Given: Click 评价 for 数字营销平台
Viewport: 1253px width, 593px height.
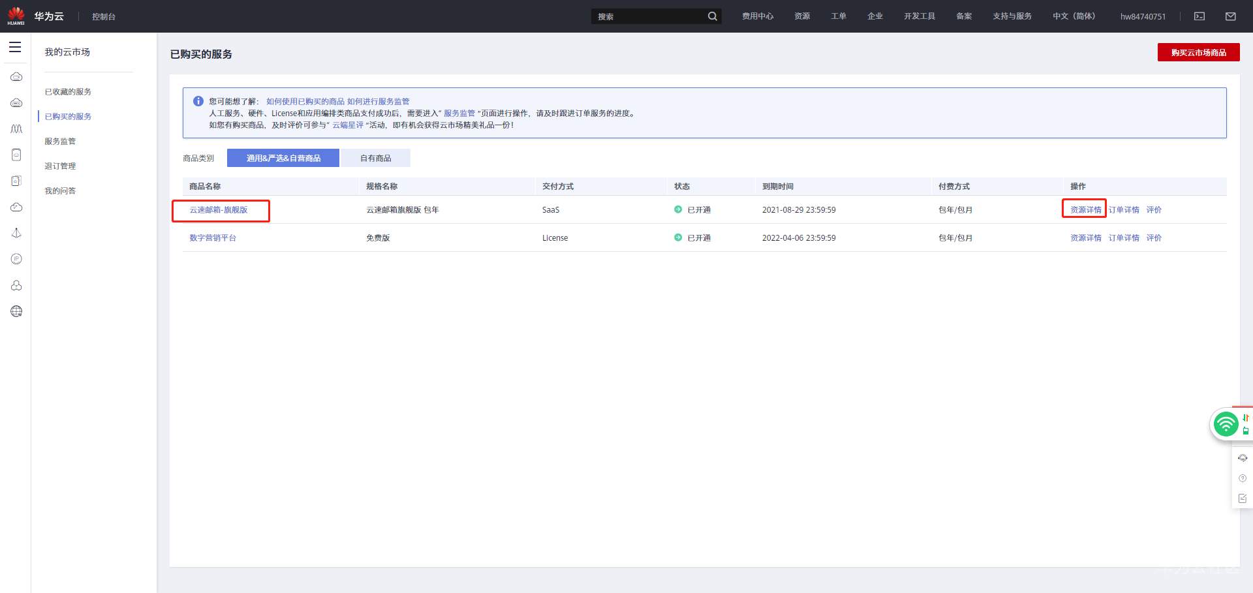Looking at the screenshot, I should tap(1154, 238).
